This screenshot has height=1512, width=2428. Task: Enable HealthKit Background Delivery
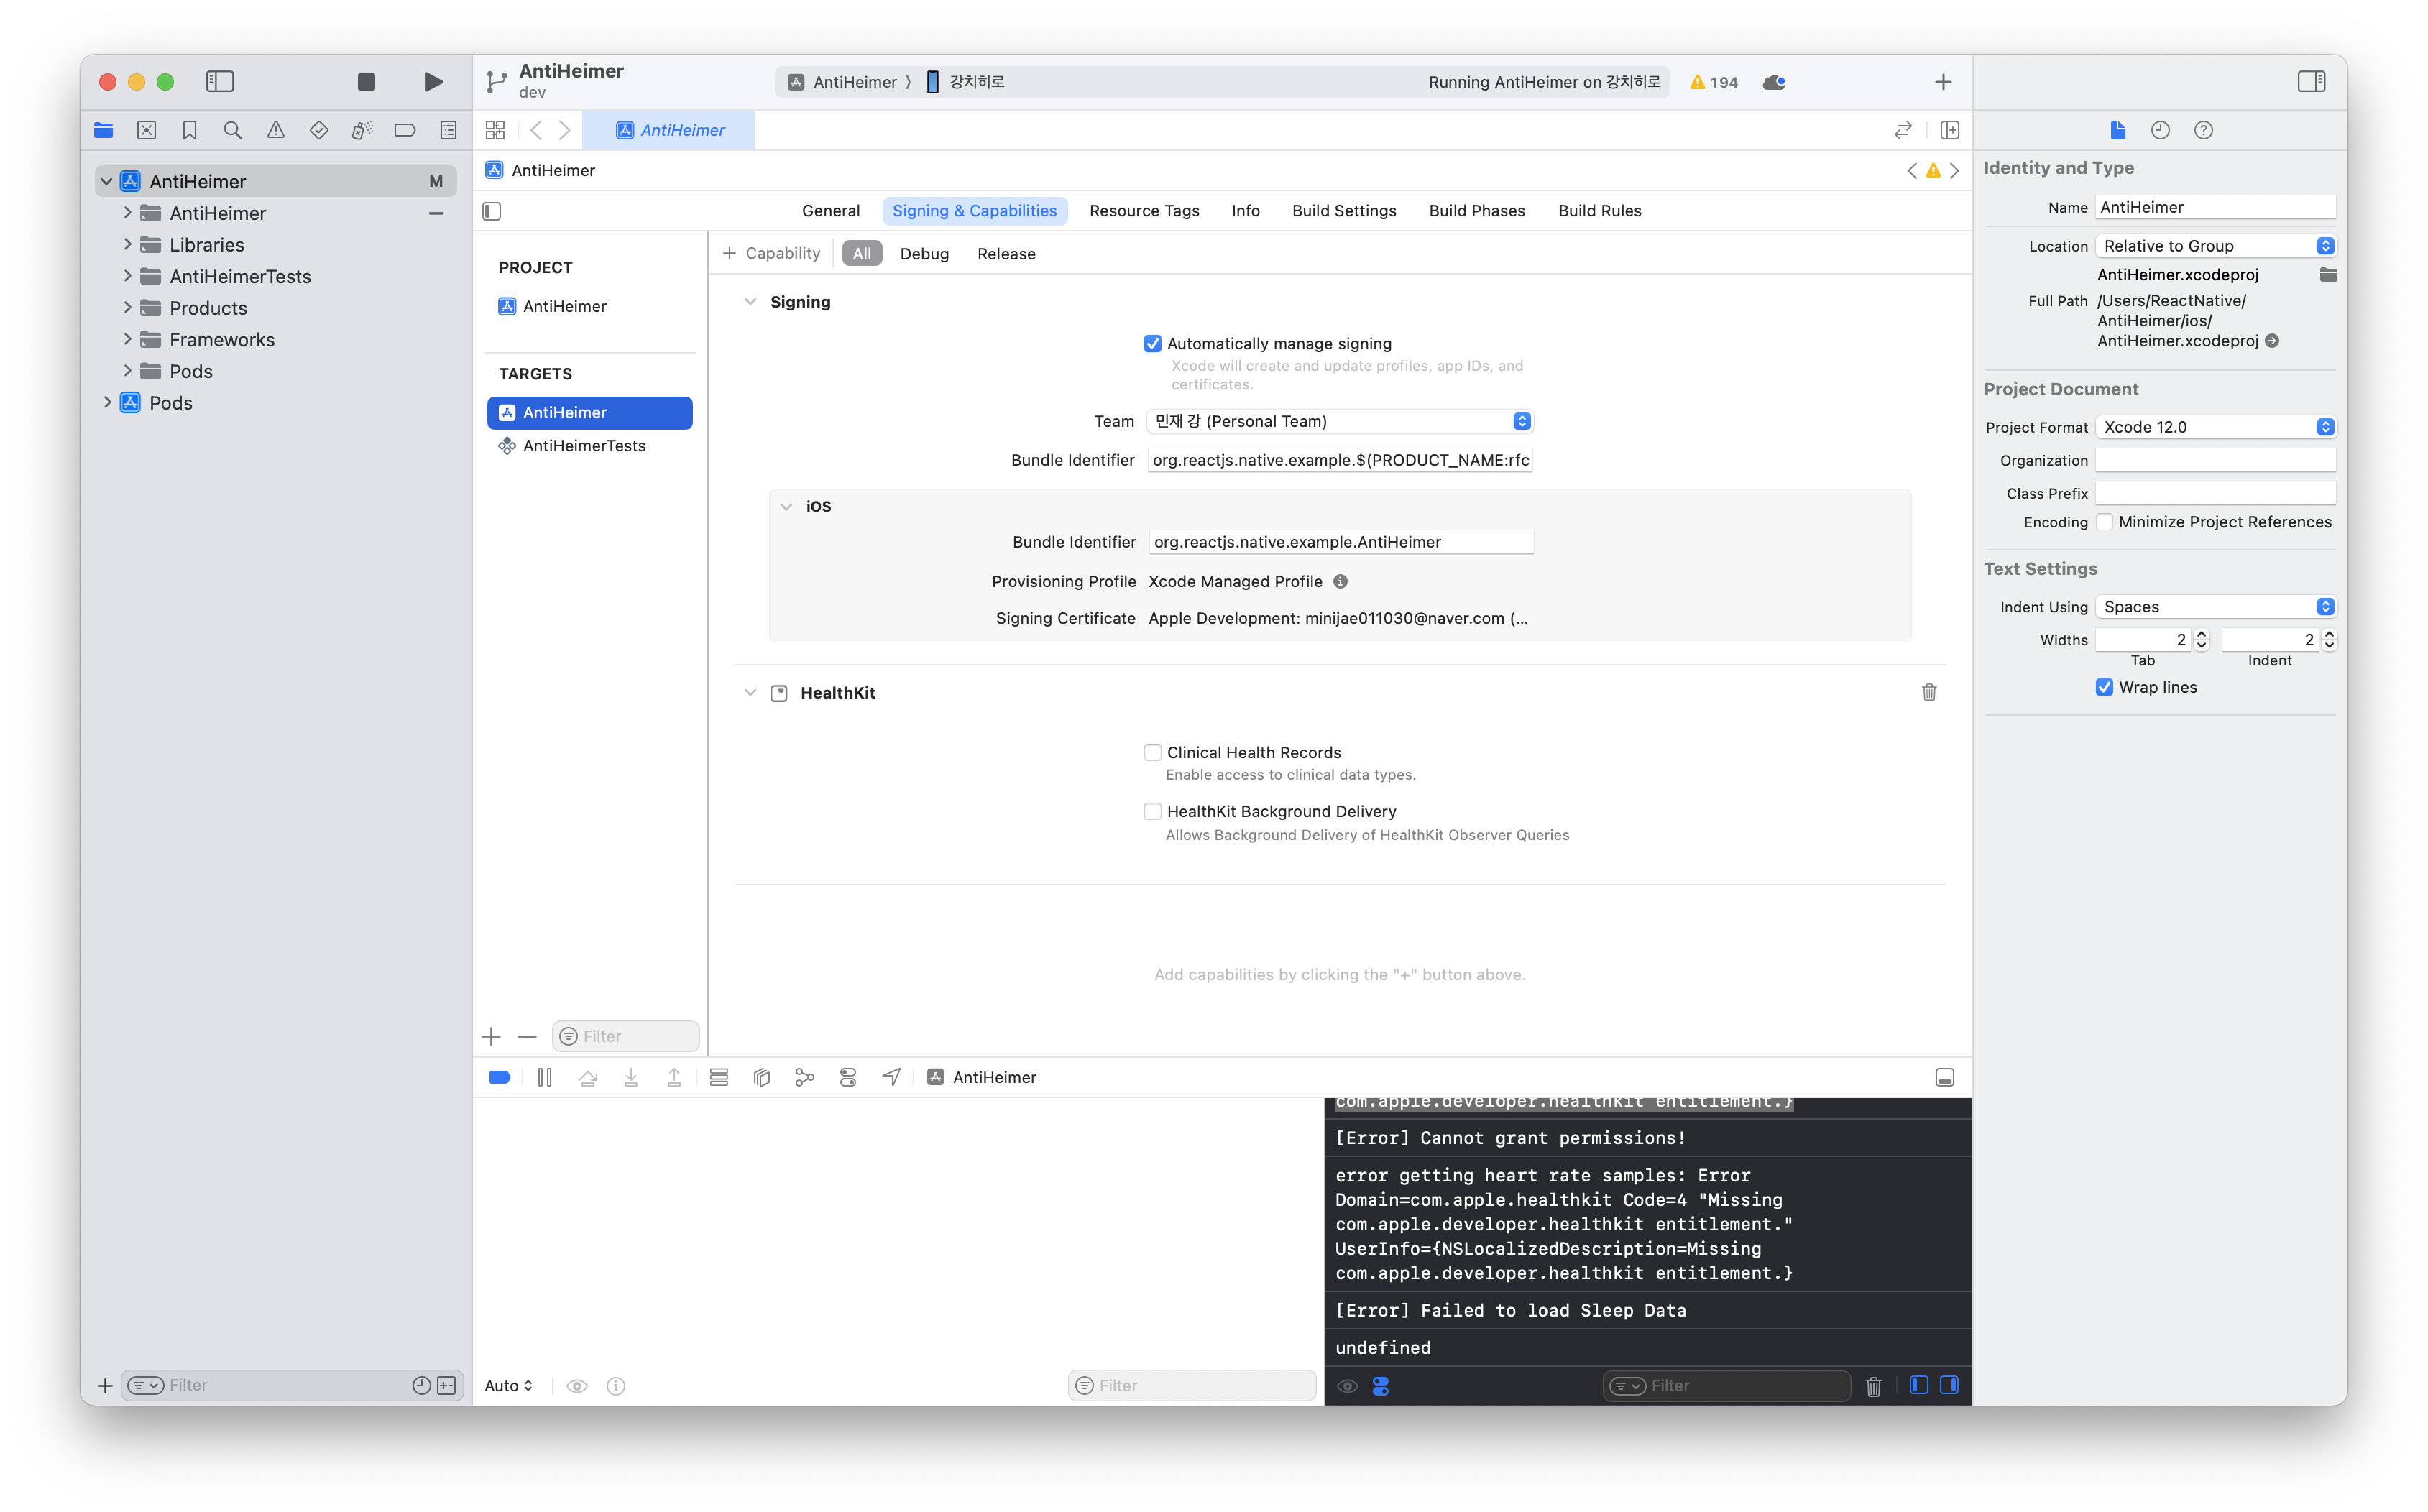click(x=1153, y=811)
